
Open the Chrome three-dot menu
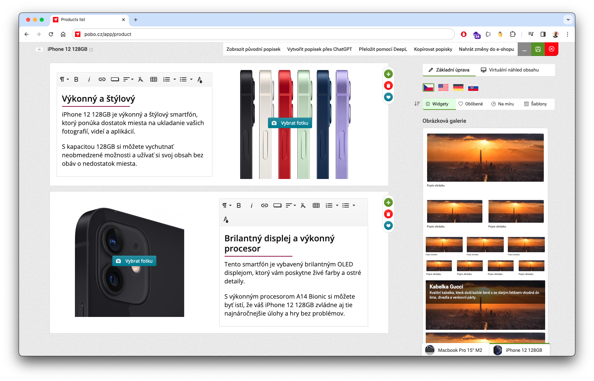(x=568, y=34)
